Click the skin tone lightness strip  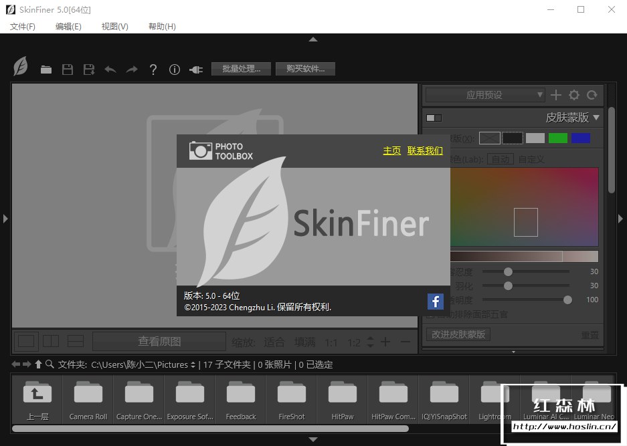(x=524, y=257)
